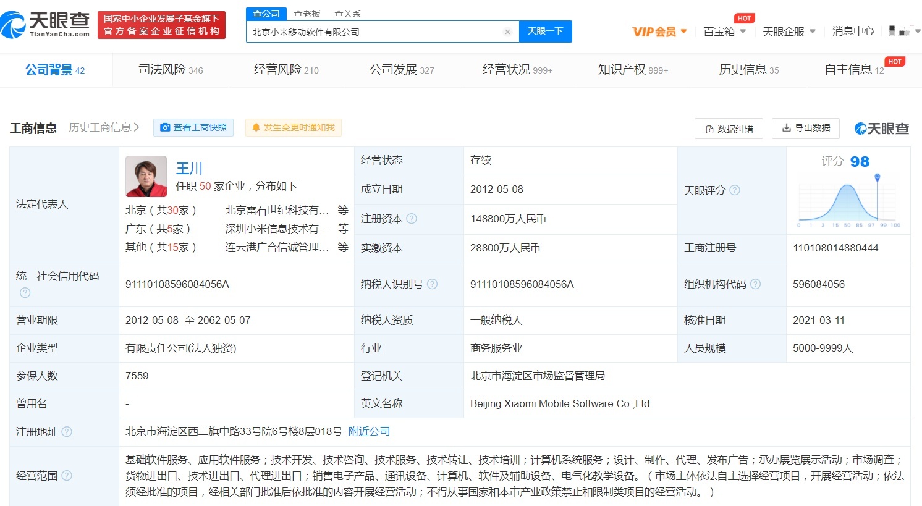Screen dimensions: 922x506
Task: Select the 公司背景 42 tab
Action: click(x=55, y=70)
